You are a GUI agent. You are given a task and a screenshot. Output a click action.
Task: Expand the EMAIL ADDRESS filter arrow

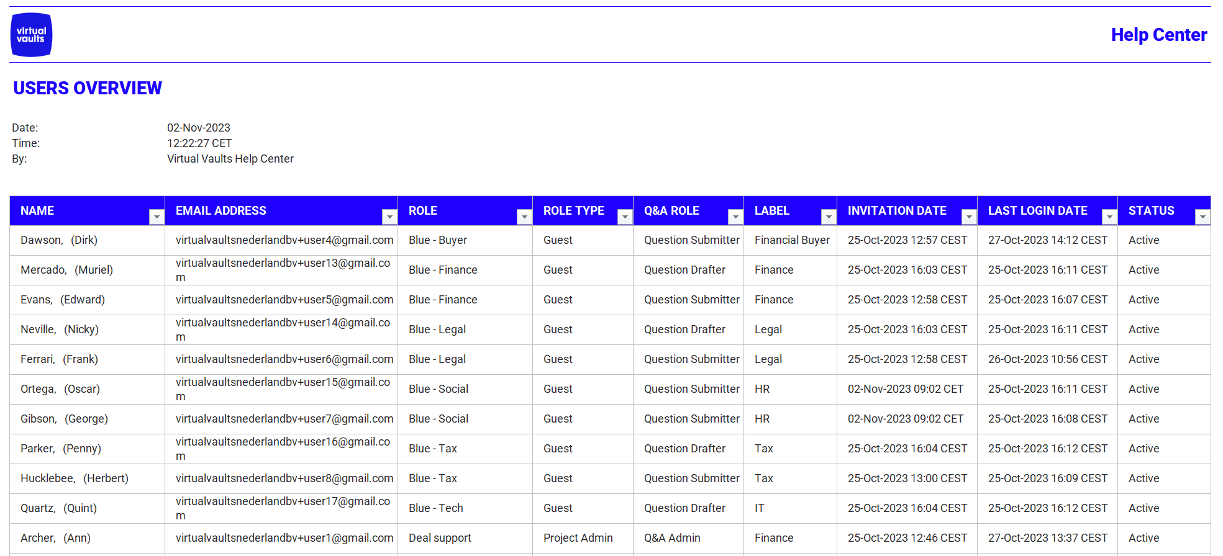[389, 217]
